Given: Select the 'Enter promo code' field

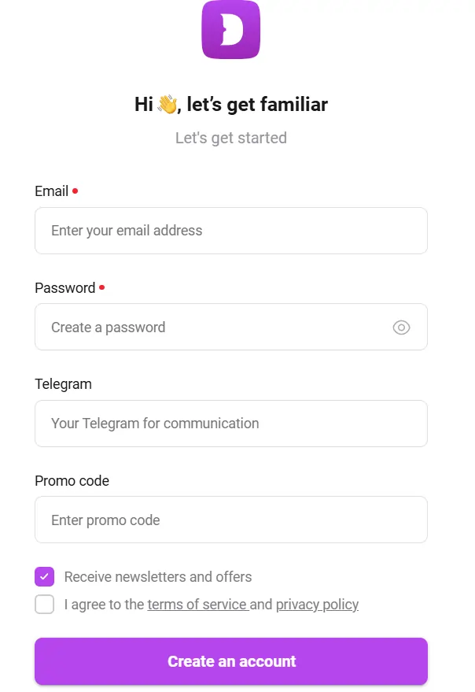Looking at the screenshot, I should tap(231, 520).
